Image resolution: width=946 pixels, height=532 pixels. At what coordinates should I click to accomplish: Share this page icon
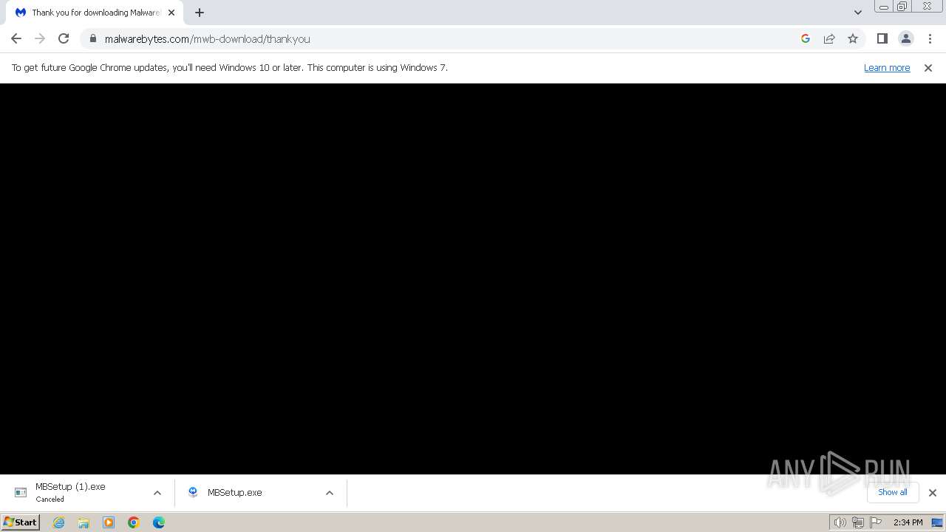point(829,38)
